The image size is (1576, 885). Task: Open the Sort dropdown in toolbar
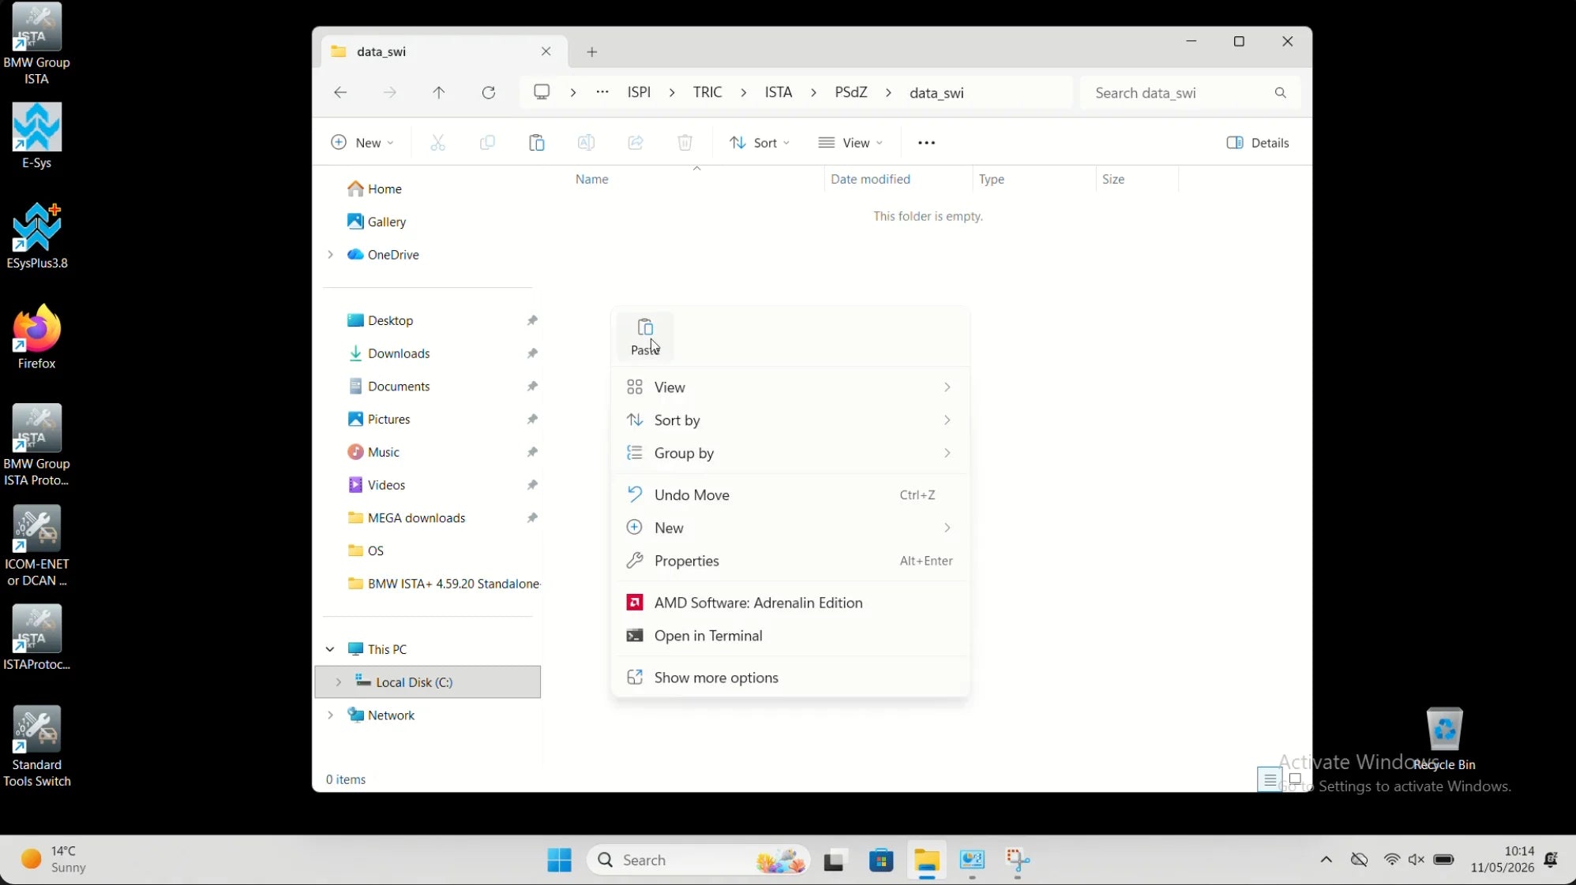(760, 143)
